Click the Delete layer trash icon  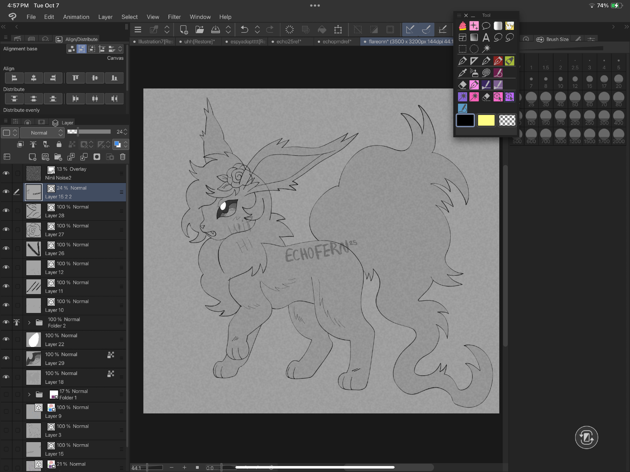click(123, 157)
